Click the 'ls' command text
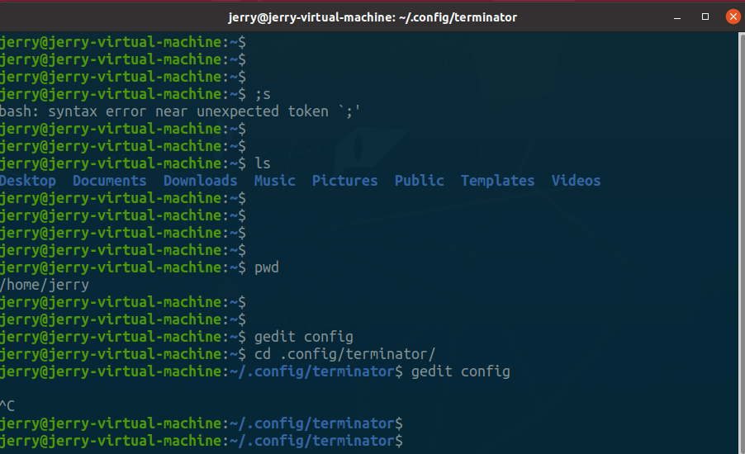This screenshot has width=745, height=454. [x=263, y=163]
